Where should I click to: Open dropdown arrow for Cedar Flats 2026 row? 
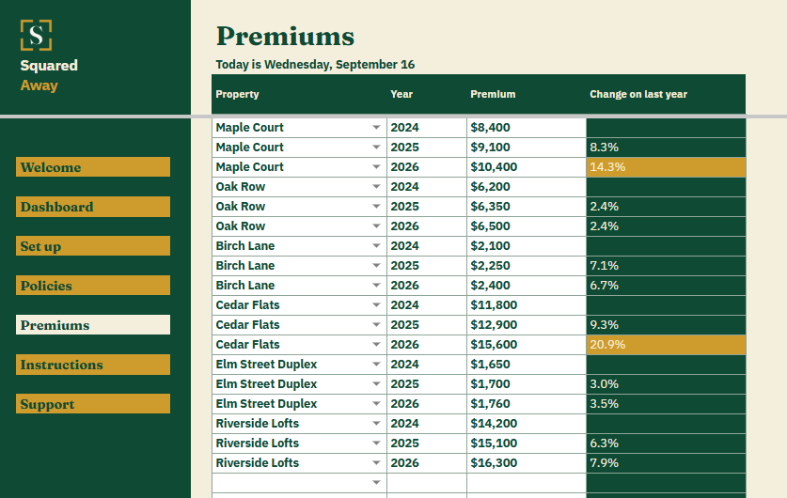click(x=376, y=345)
